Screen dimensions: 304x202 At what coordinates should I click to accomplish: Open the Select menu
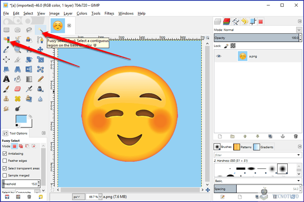28,13
